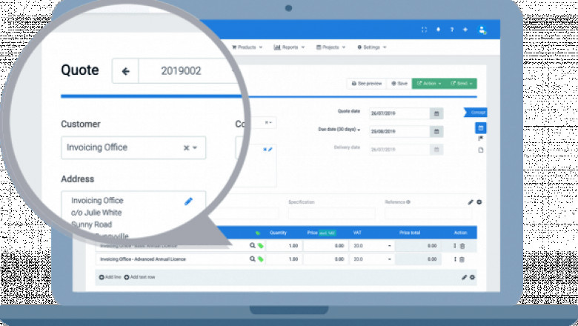Click the Price total column header
Screen dimensions: 578x326
point(410,233)
